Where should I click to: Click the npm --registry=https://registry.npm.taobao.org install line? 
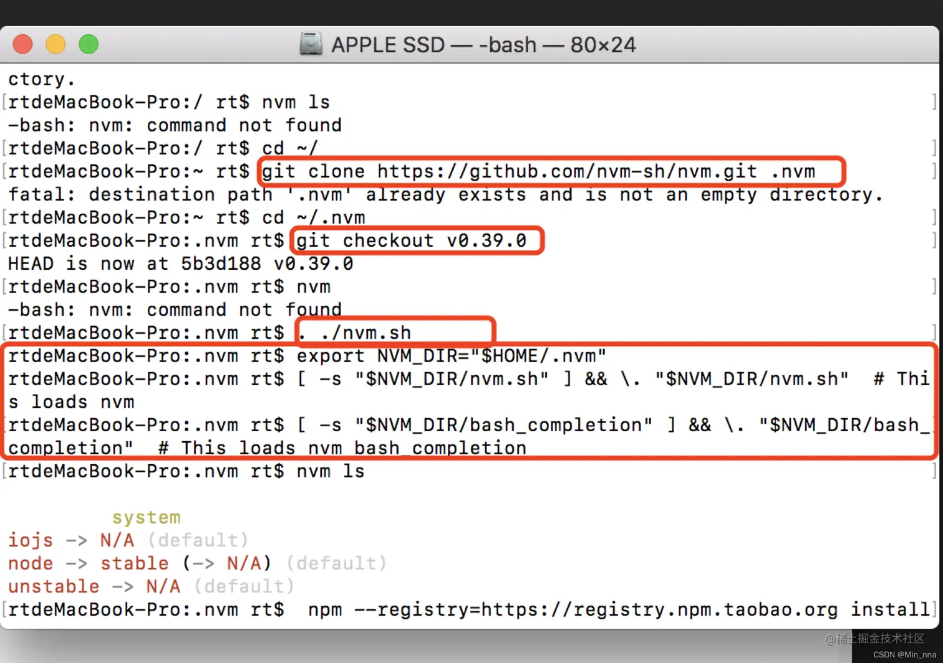468,609
